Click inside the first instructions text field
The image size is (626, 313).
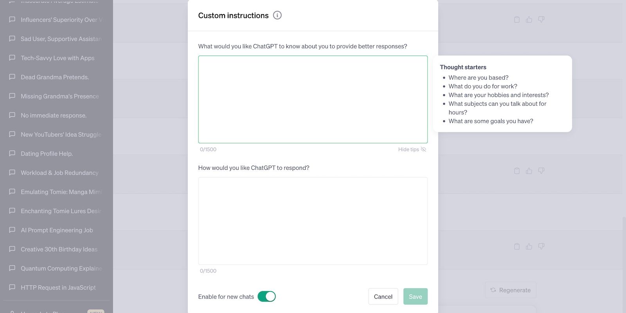pos(313,99)
